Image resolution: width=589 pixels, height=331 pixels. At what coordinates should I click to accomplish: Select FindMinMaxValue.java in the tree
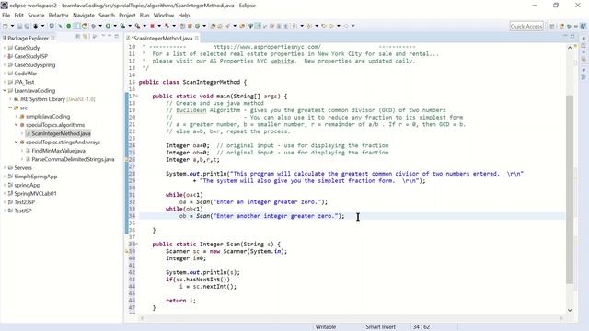(58, 151)
